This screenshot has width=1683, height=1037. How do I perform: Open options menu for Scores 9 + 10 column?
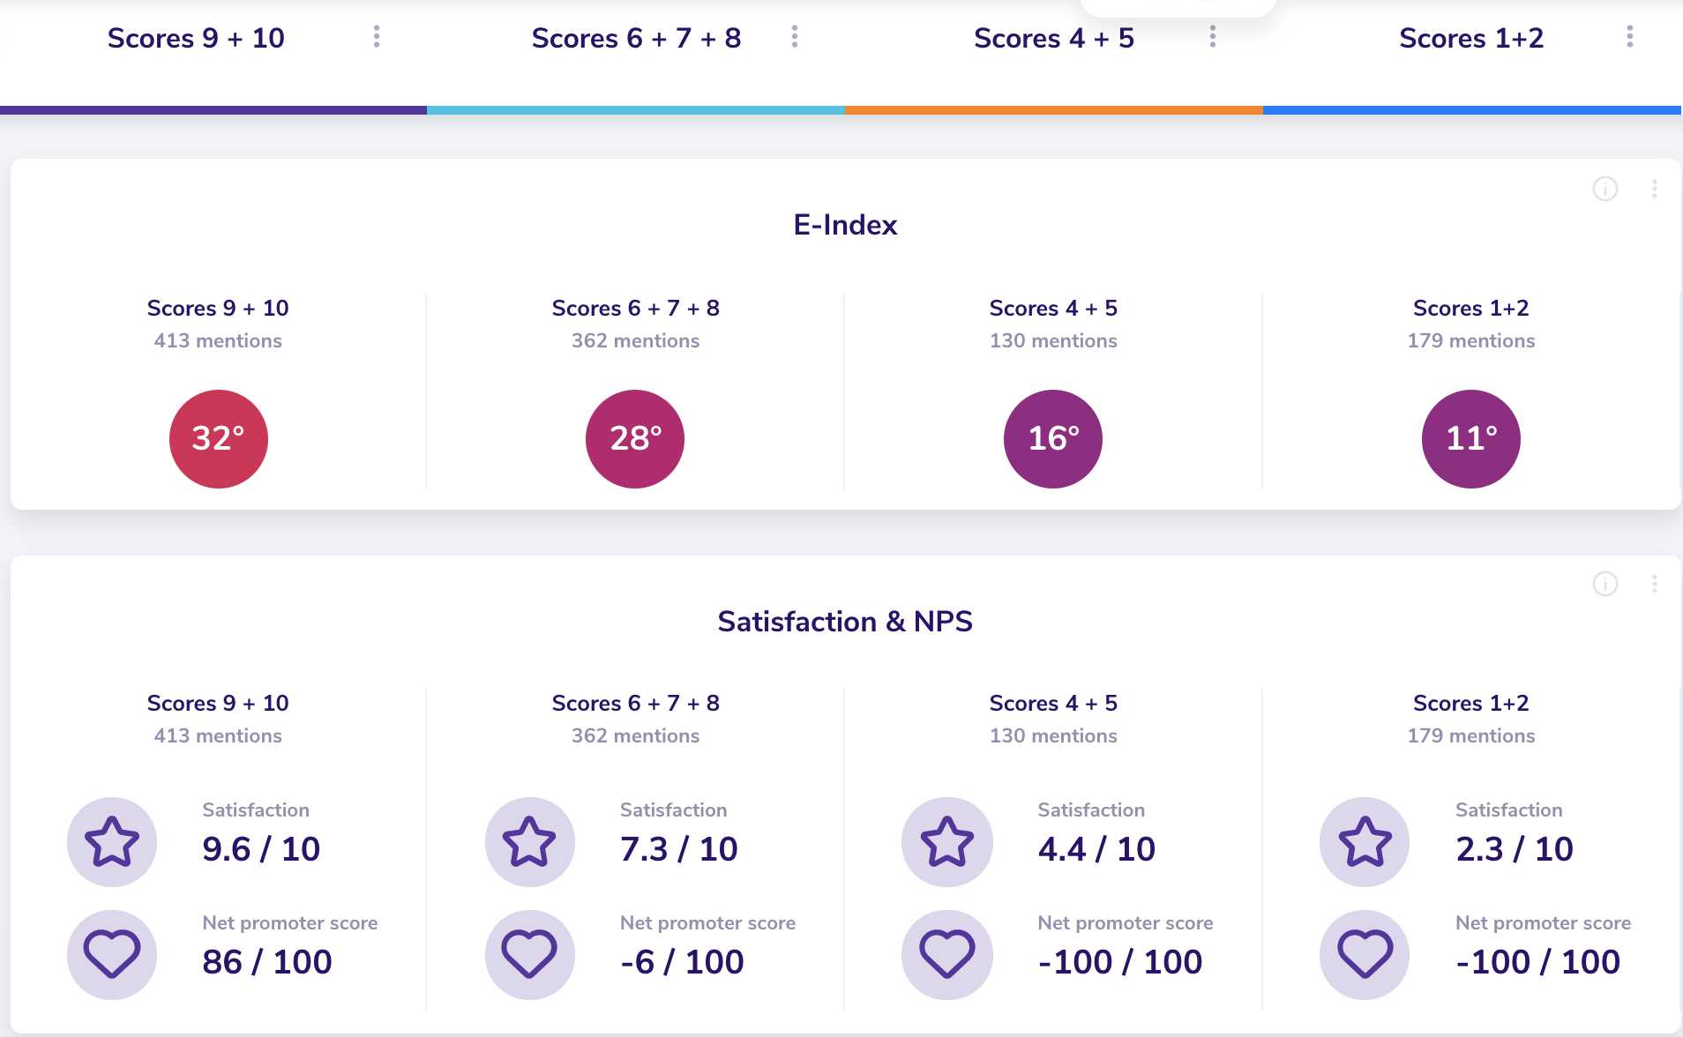[377, 36]
